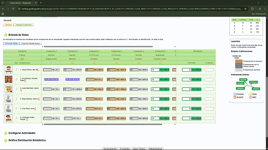Open magnifier icon for student 1 Alicea Flores
Screen dimensions: 268x150
coord(17,70)
